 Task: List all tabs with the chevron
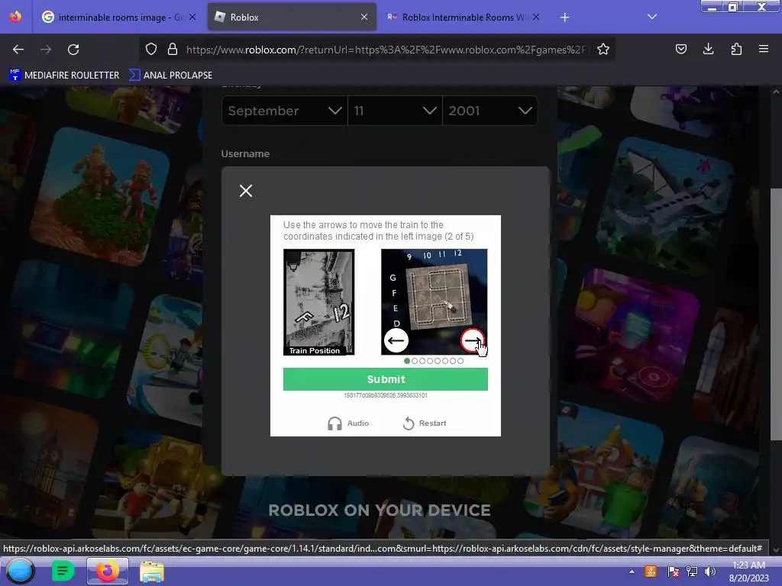(652, 17)
